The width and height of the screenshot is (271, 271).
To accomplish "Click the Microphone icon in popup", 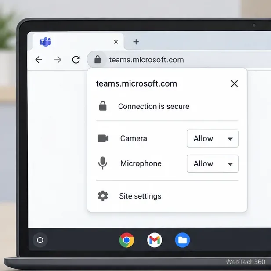I will [x=103, y=163].
